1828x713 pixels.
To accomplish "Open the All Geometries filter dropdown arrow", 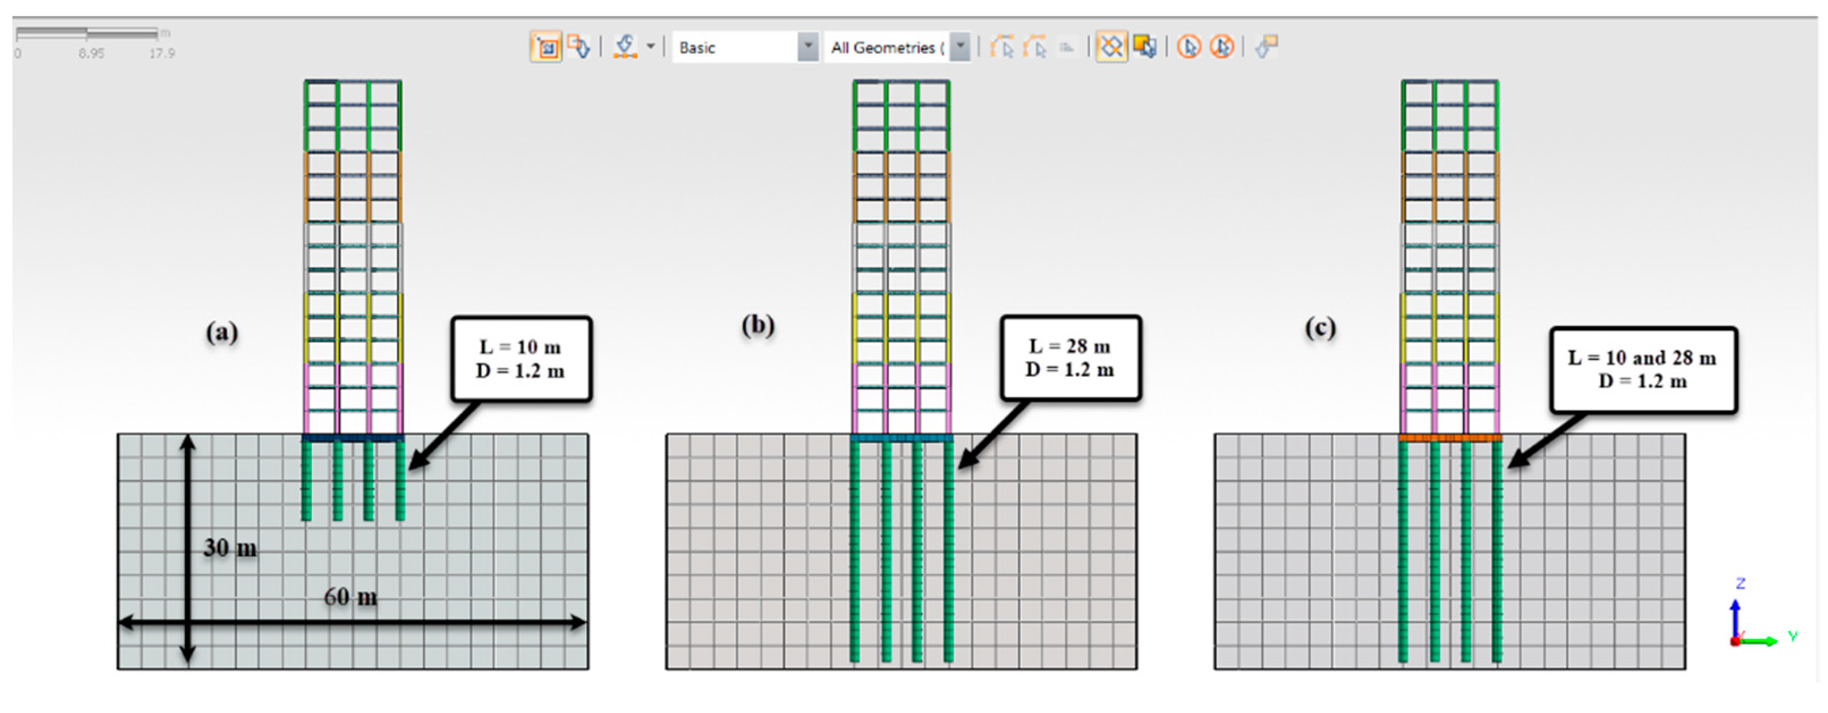I will [x=959, y=47].
